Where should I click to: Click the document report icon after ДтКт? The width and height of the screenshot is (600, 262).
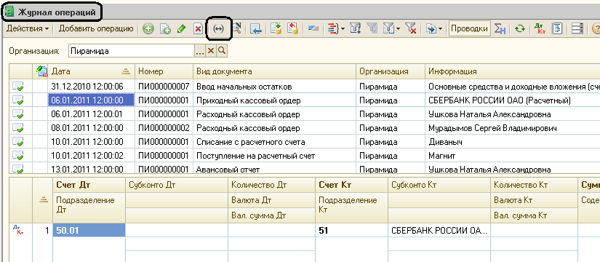557,29
